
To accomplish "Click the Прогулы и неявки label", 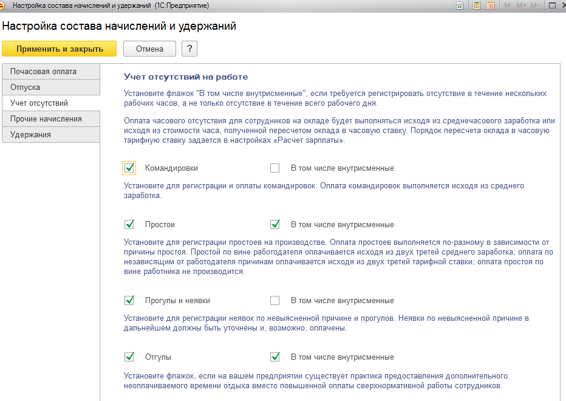I will (177, 301).
